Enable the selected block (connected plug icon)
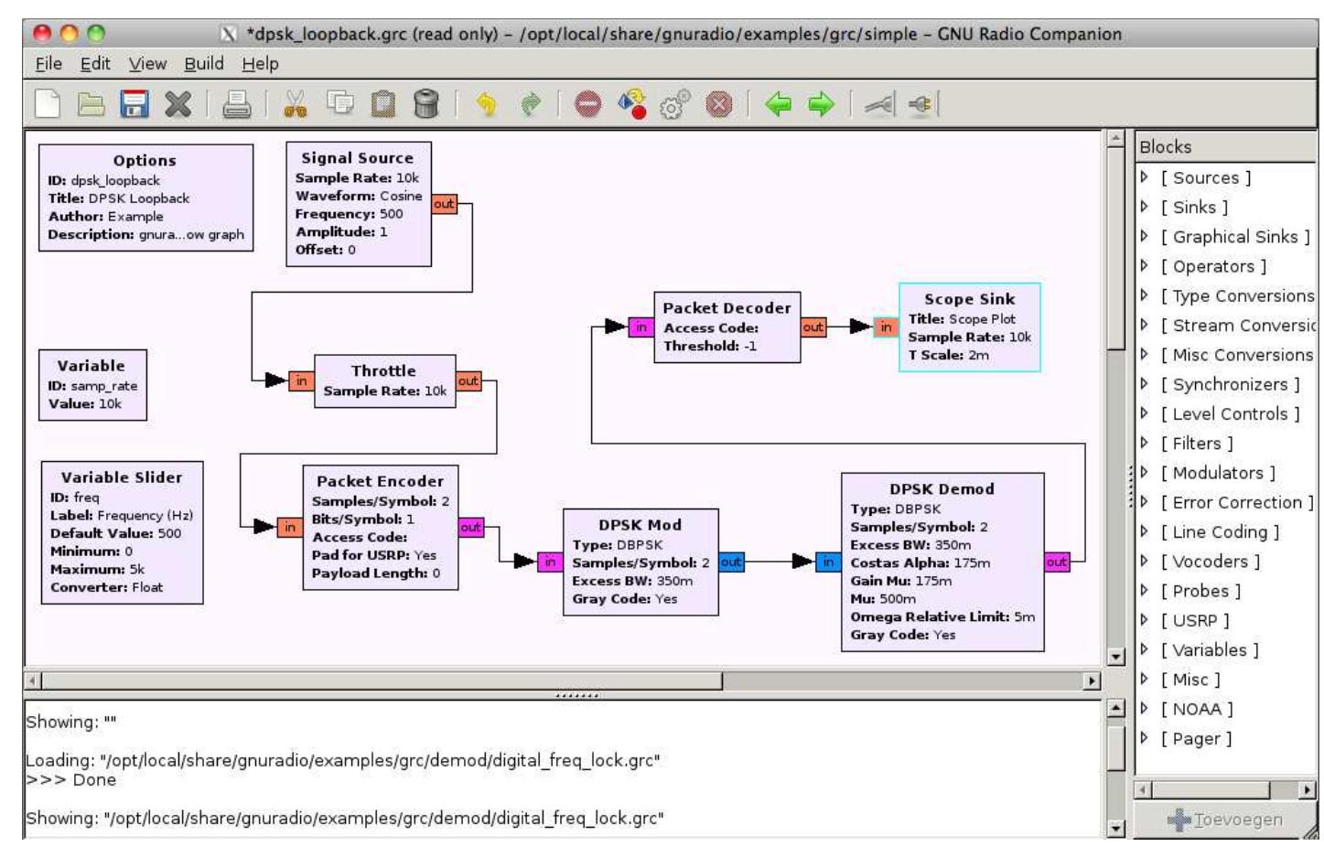 pyautogui.click(x=879, y=105)
